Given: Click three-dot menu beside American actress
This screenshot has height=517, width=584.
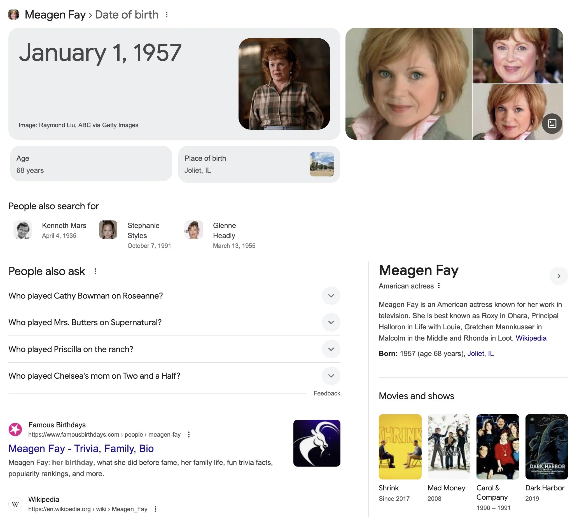Looking at the screenshot, I should (439, 285).
